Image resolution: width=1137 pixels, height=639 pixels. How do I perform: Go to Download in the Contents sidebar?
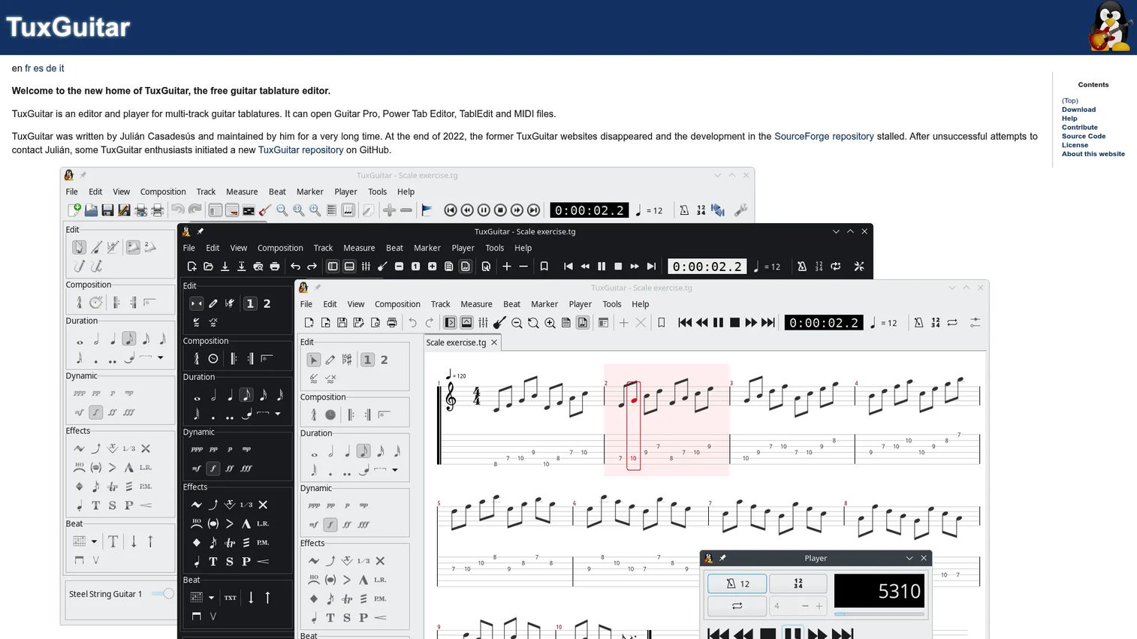click(x=1078, y=110)
